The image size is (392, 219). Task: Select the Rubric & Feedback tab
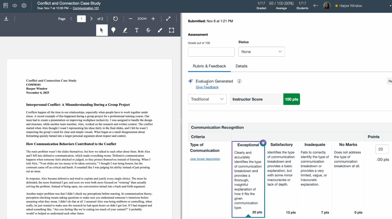click(x=209, y=66)
